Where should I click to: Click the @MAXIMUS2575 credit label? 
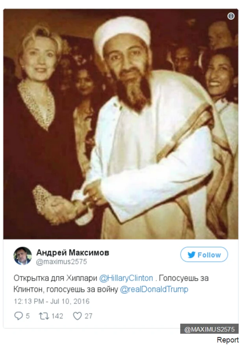(x=209, y=329)
